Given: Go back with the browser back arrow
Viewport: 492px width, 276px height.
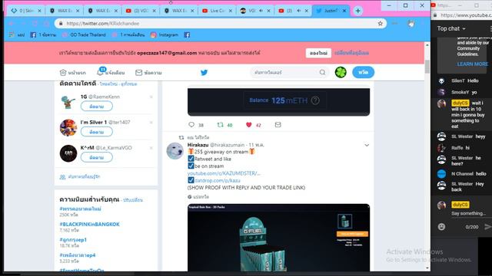Looking at the screenshot, I should (12, 24).
